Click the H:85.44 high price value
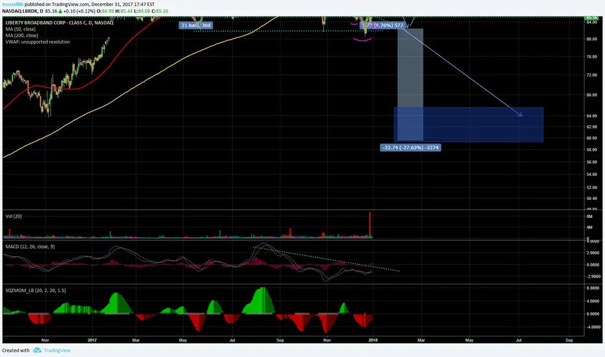The image size is (605, 357). [124, 11]
